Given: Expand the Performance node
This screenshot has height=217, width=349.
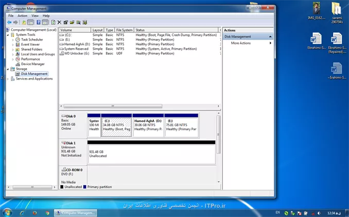Looking at the screenshot, I should click(13, 59).
